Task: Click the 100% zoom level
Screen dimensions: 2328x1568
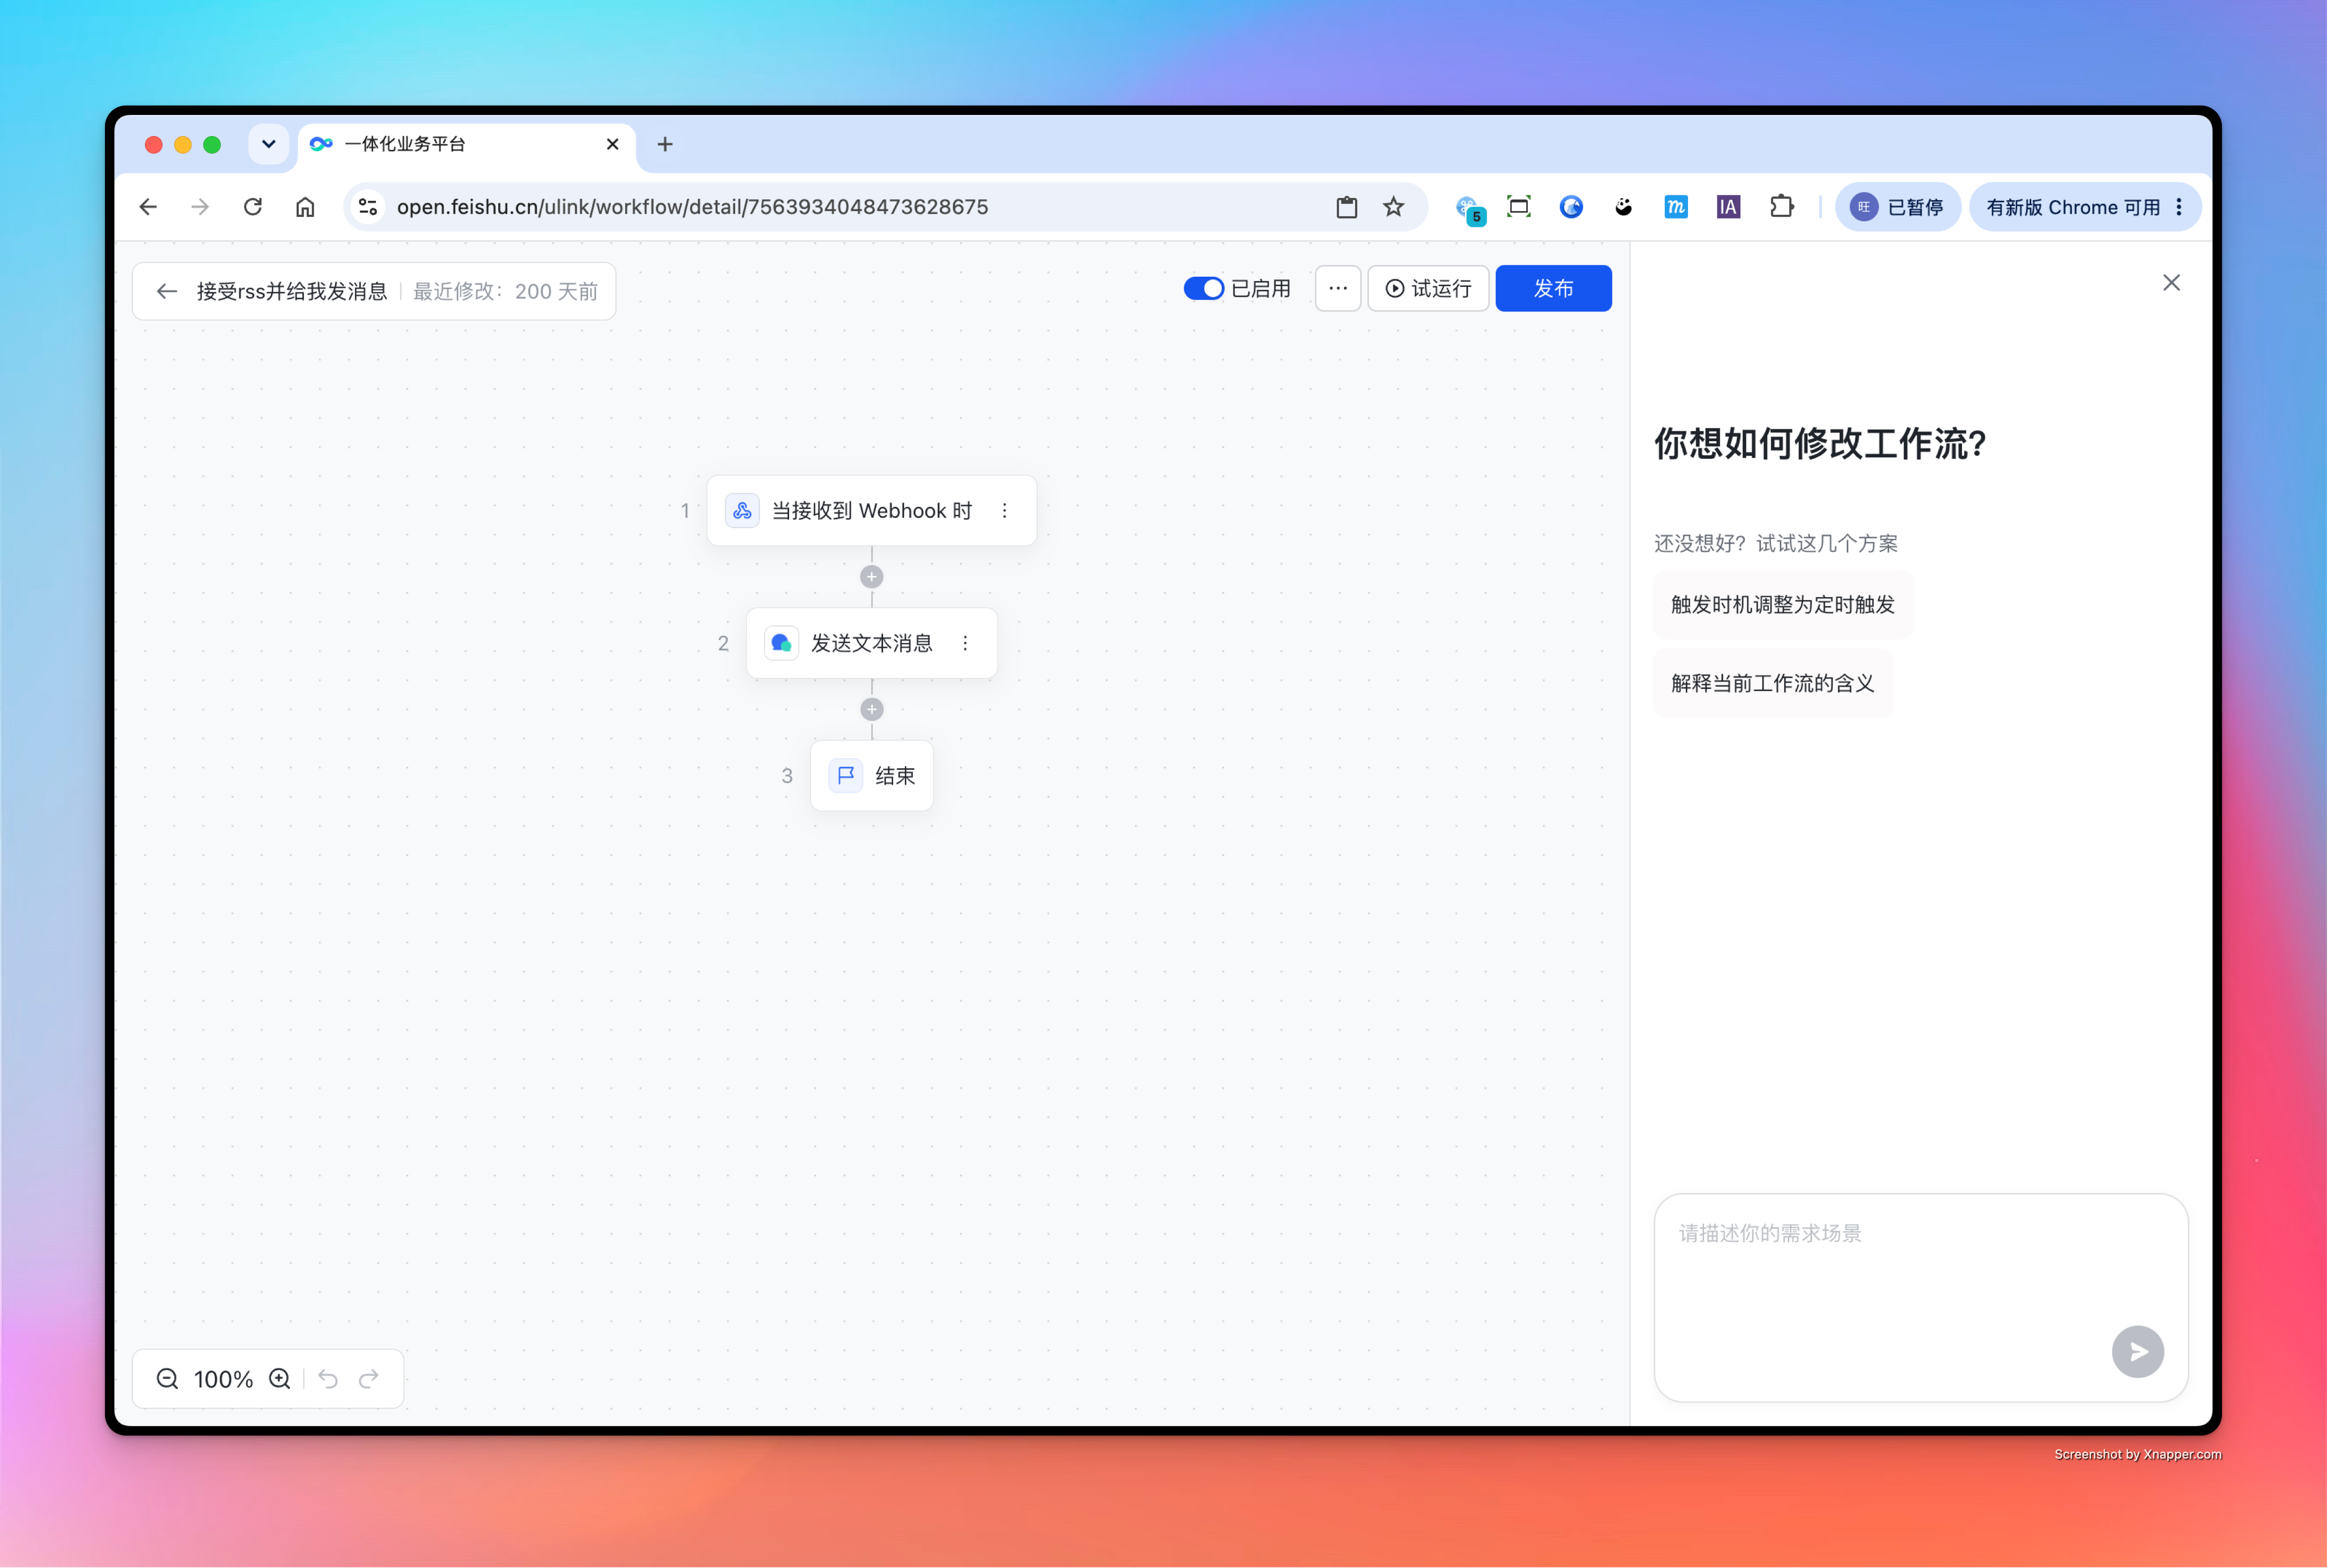Action: click(223, 1379)
